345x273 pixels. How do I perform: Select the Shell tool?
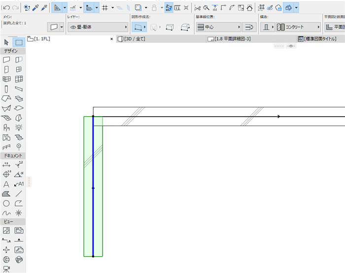[6, 108]
